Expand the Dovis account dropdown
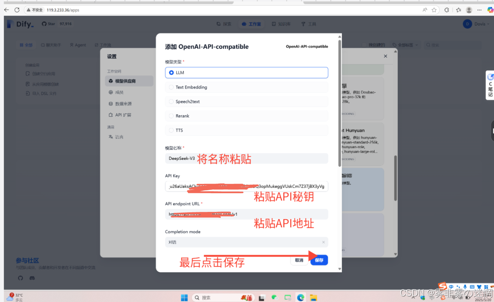 (x=476, y=24)
